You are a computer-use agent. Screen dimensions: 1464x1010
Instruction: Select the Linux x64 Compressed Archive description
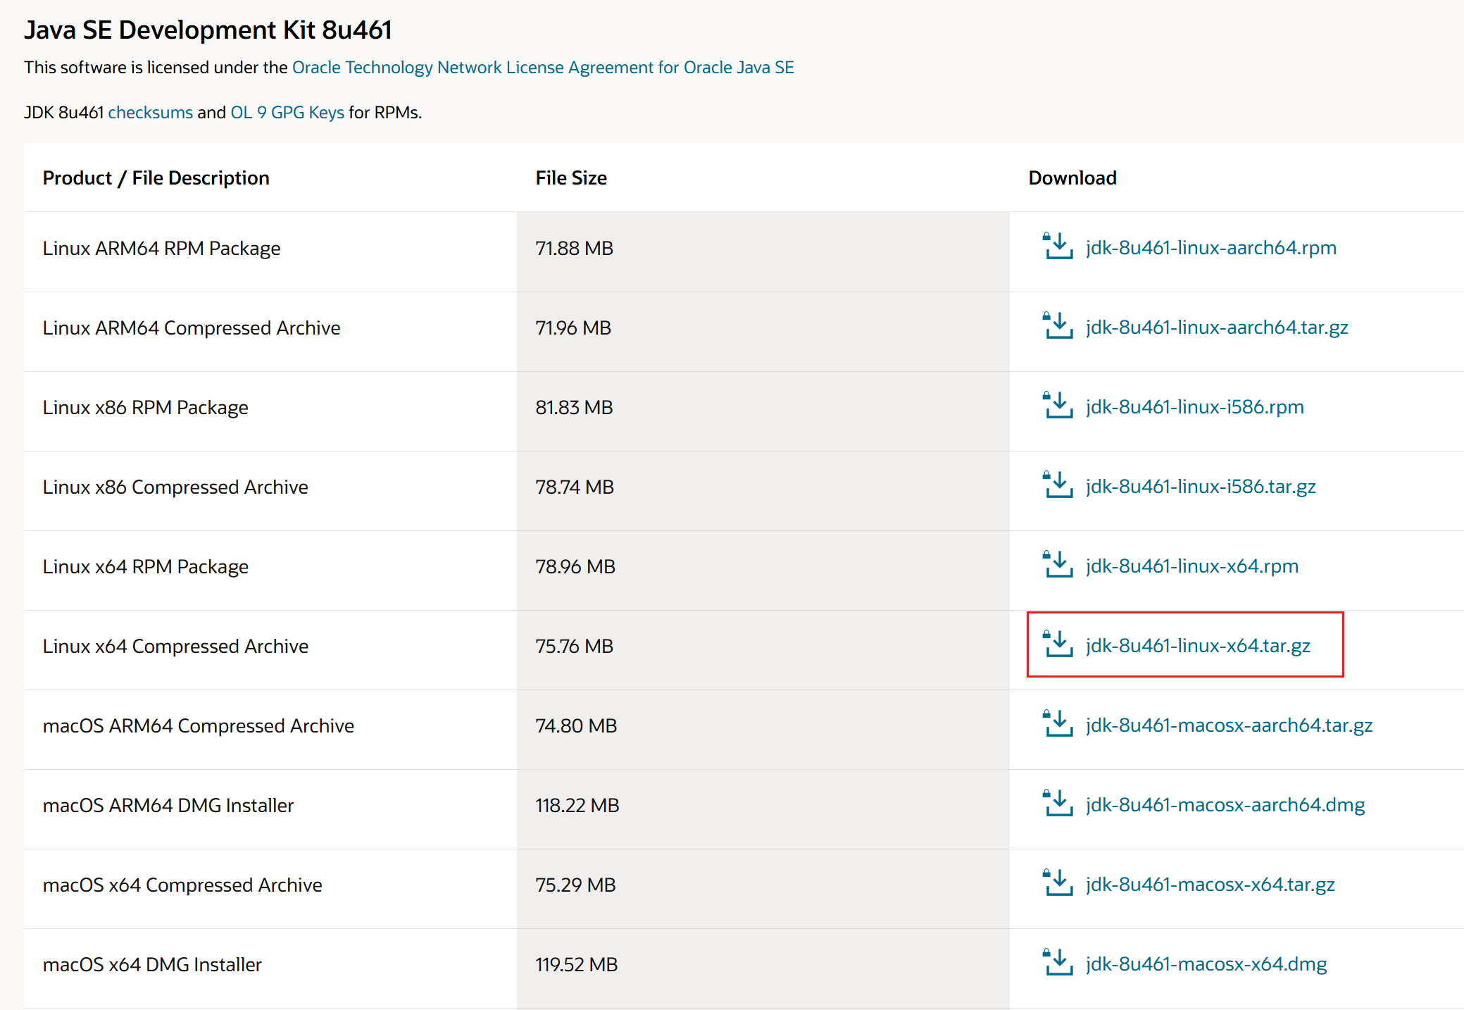tap(175, 647)
